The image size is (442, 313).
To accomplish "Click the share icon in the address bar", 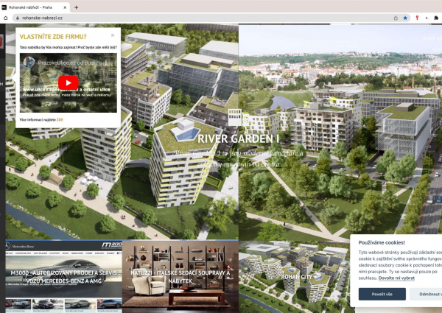I will click(396, 18).
